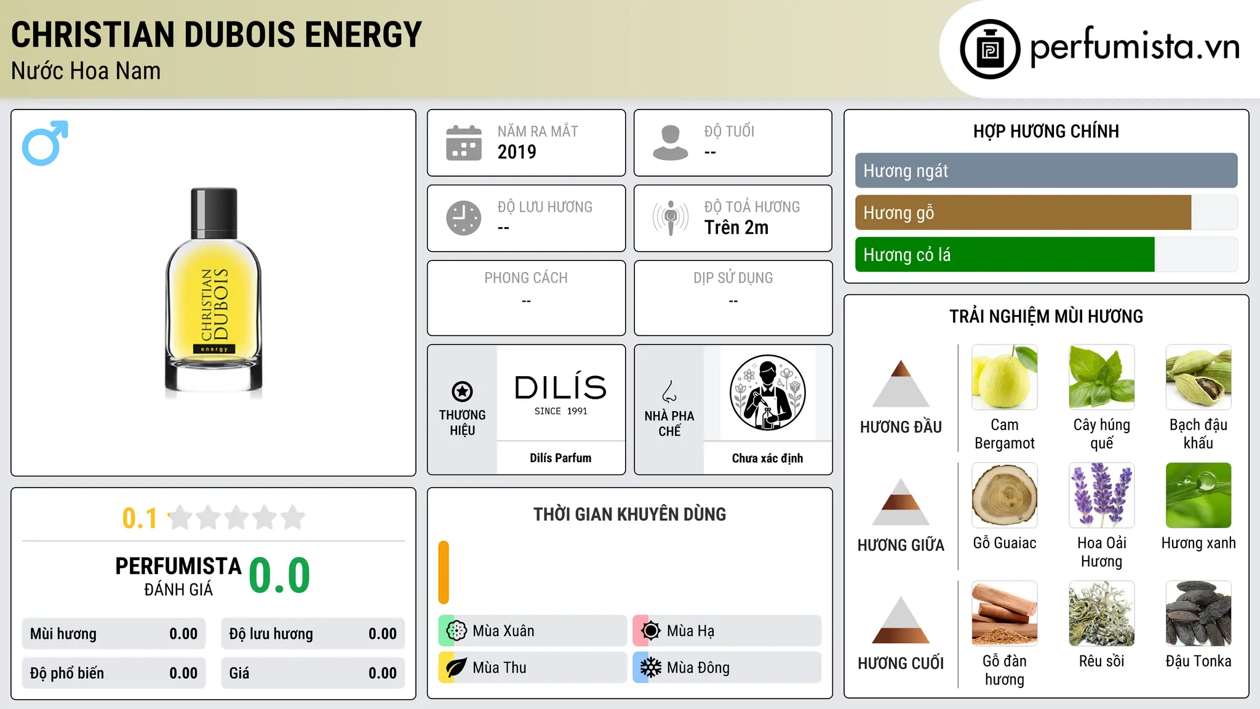Click the Mùi hương 0.00 score row
The height and width of the screenshot is (709, 1260).
coord(114,634)
